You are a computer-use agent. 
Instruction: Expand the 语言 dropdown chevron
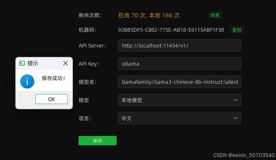(x=236, y=118)
